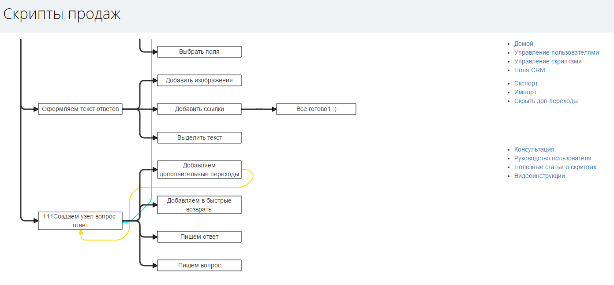This screenshot has width=614, height=285.
Task: Open the 'Все готово1 :)' node
Action: pyautogui.click(x=316, y=109)
